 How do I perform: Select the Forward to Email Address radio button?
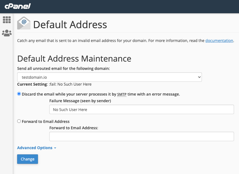(x=19, y=121)
